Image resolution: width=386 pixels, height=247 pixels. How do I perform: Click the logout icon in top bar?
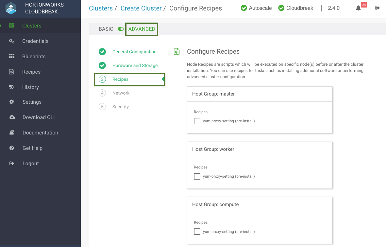378,8
